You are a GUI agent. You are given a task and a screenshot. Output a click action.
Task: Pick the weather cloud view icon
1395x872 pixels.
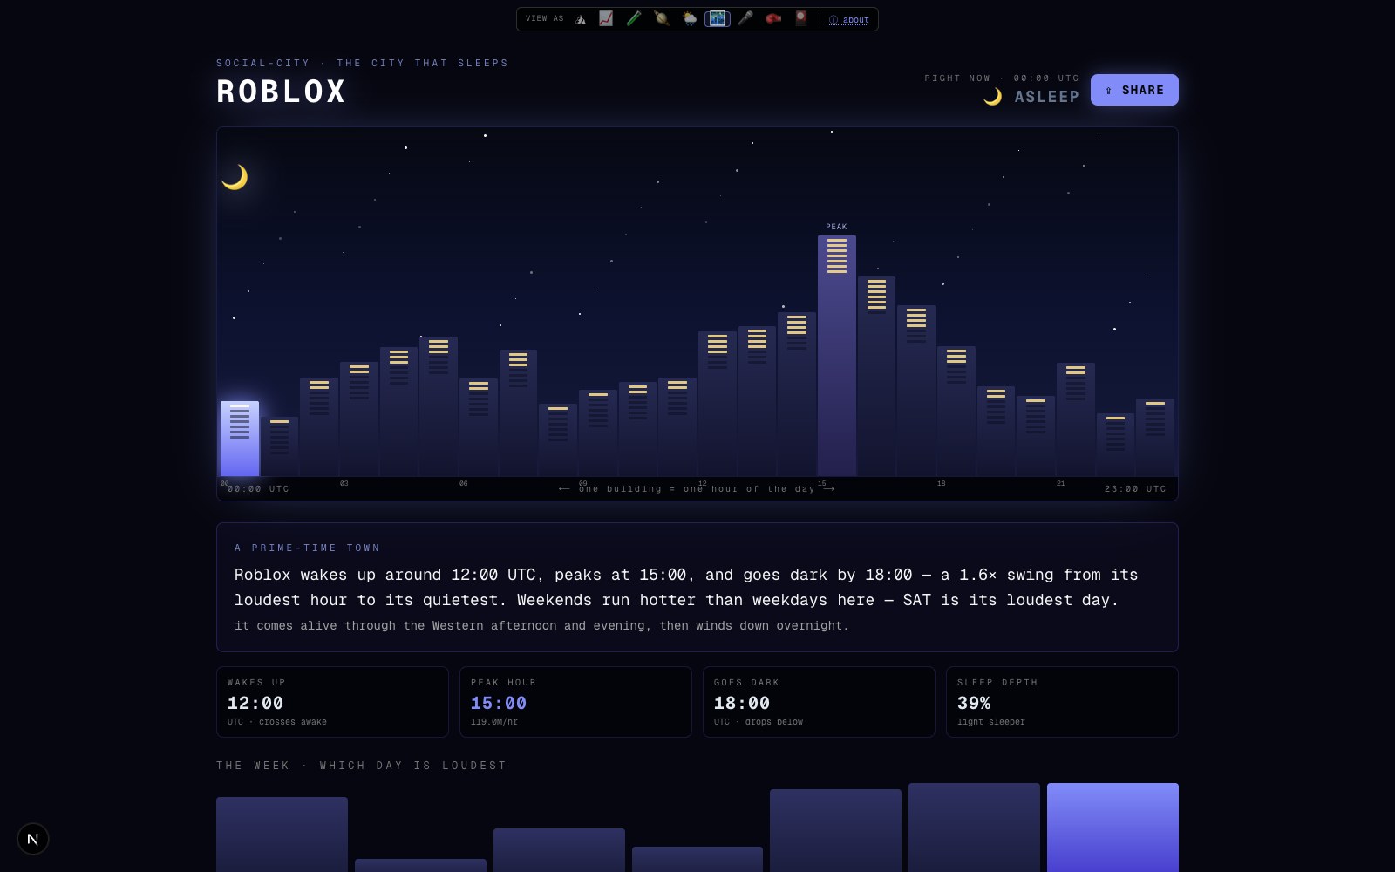pos(690,19)
